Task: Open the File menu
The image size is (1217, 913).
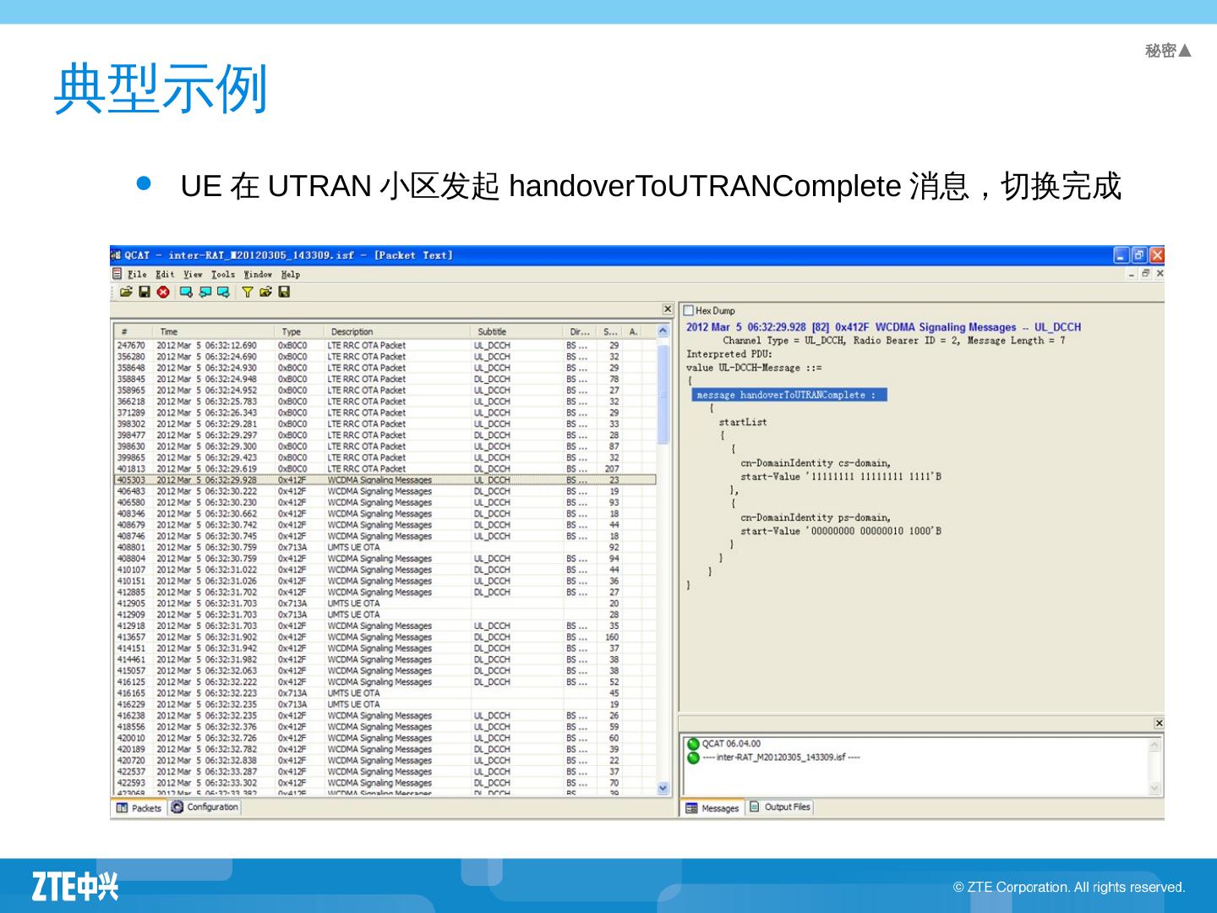Action: [x=137, y=275]
